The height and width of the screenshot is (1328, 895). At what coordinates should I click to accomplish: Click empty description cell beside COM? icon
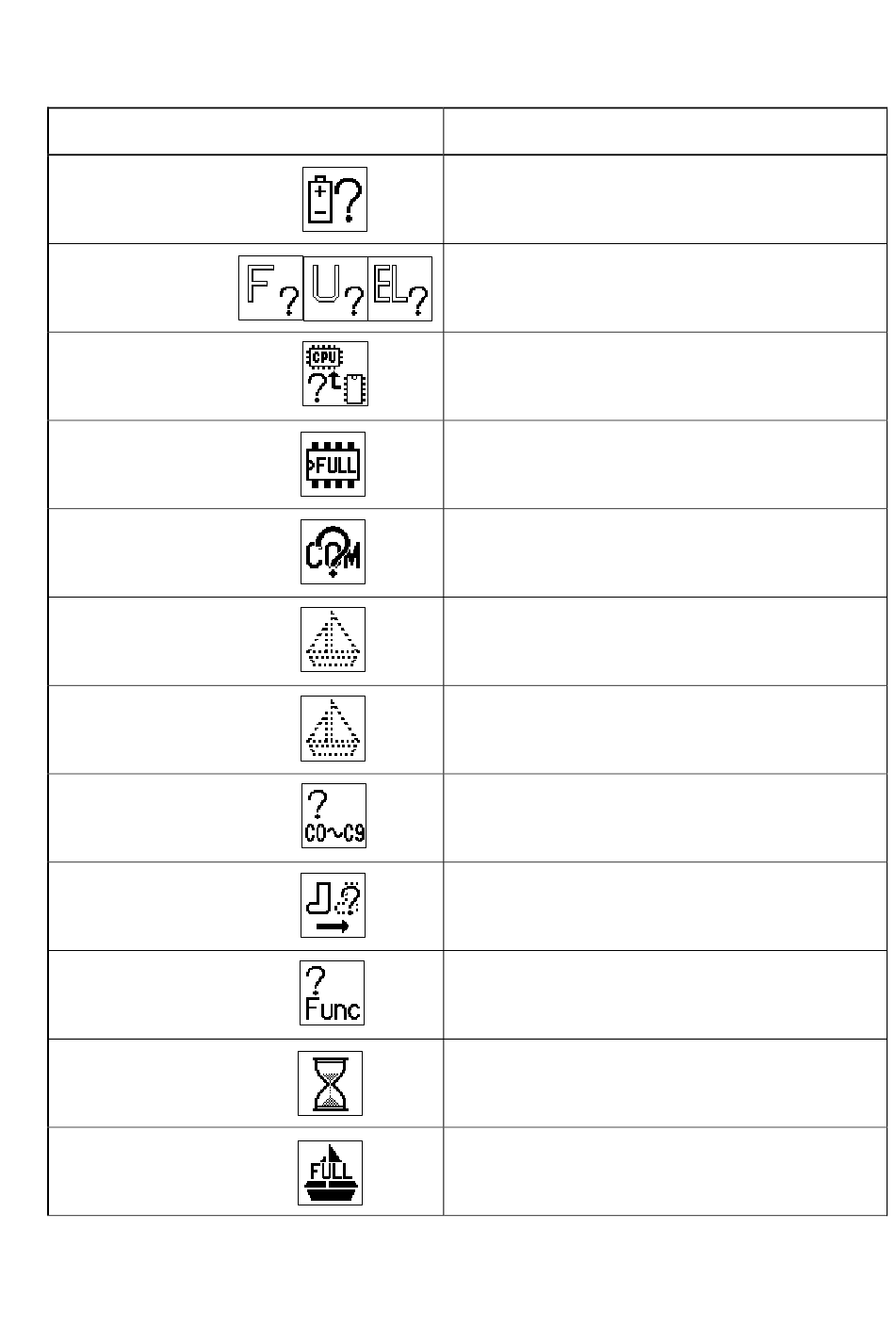pos(665,552)
